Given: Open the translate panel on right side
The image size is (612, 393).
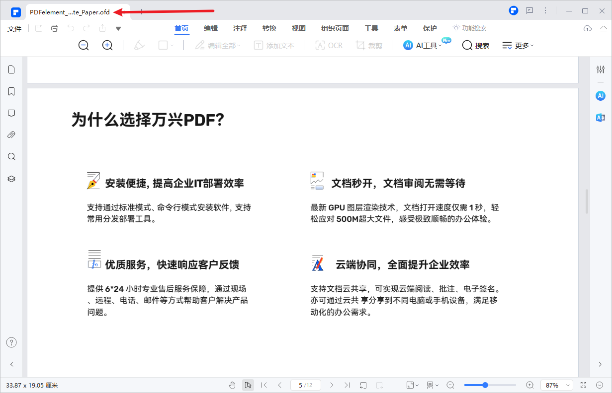Looking at the screenshot, I should 600,118.
